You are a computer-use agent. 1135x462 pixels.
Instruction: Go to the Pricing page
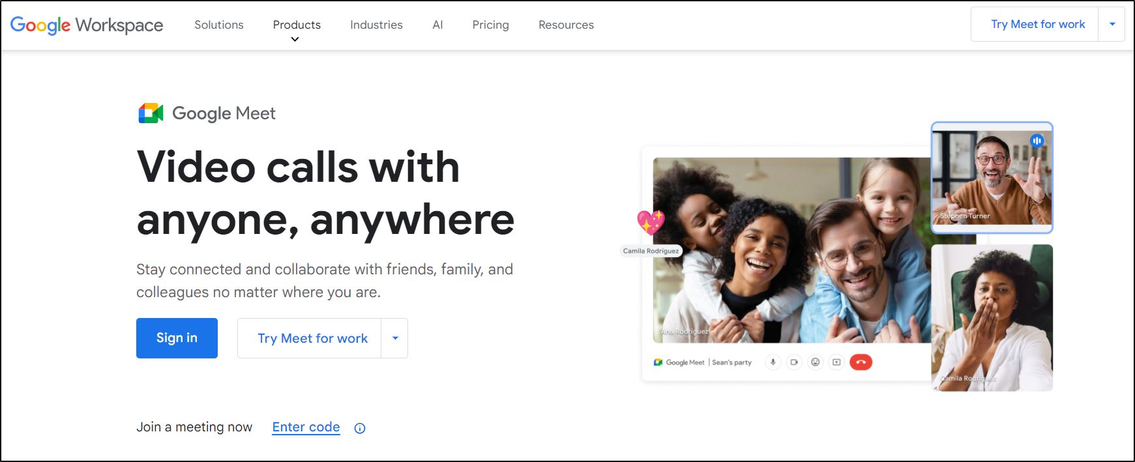pos(490,25)
